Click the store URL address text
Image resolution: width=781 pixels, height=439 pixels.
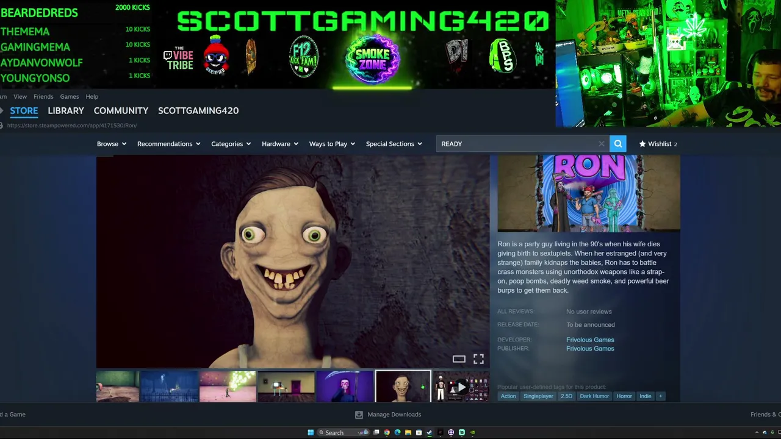tap(72, 126)
